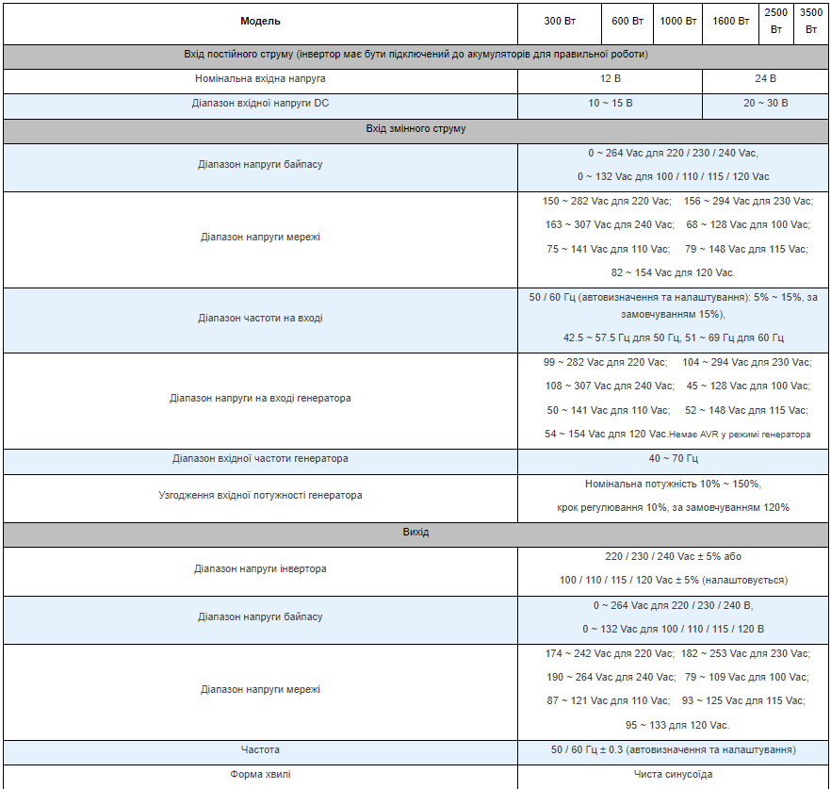The height and width of the screenshot is (789, 831).
Task: Click the 'Вихід' section header row
Action: (x=415, y=534)
